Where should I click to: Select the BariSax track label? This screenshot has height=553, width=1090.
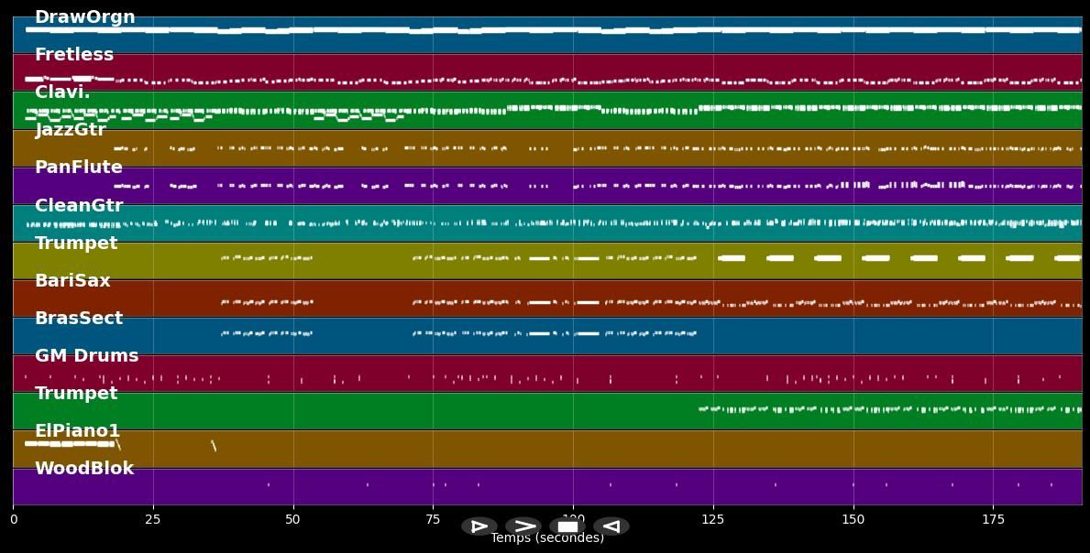[x=72, y=281]
